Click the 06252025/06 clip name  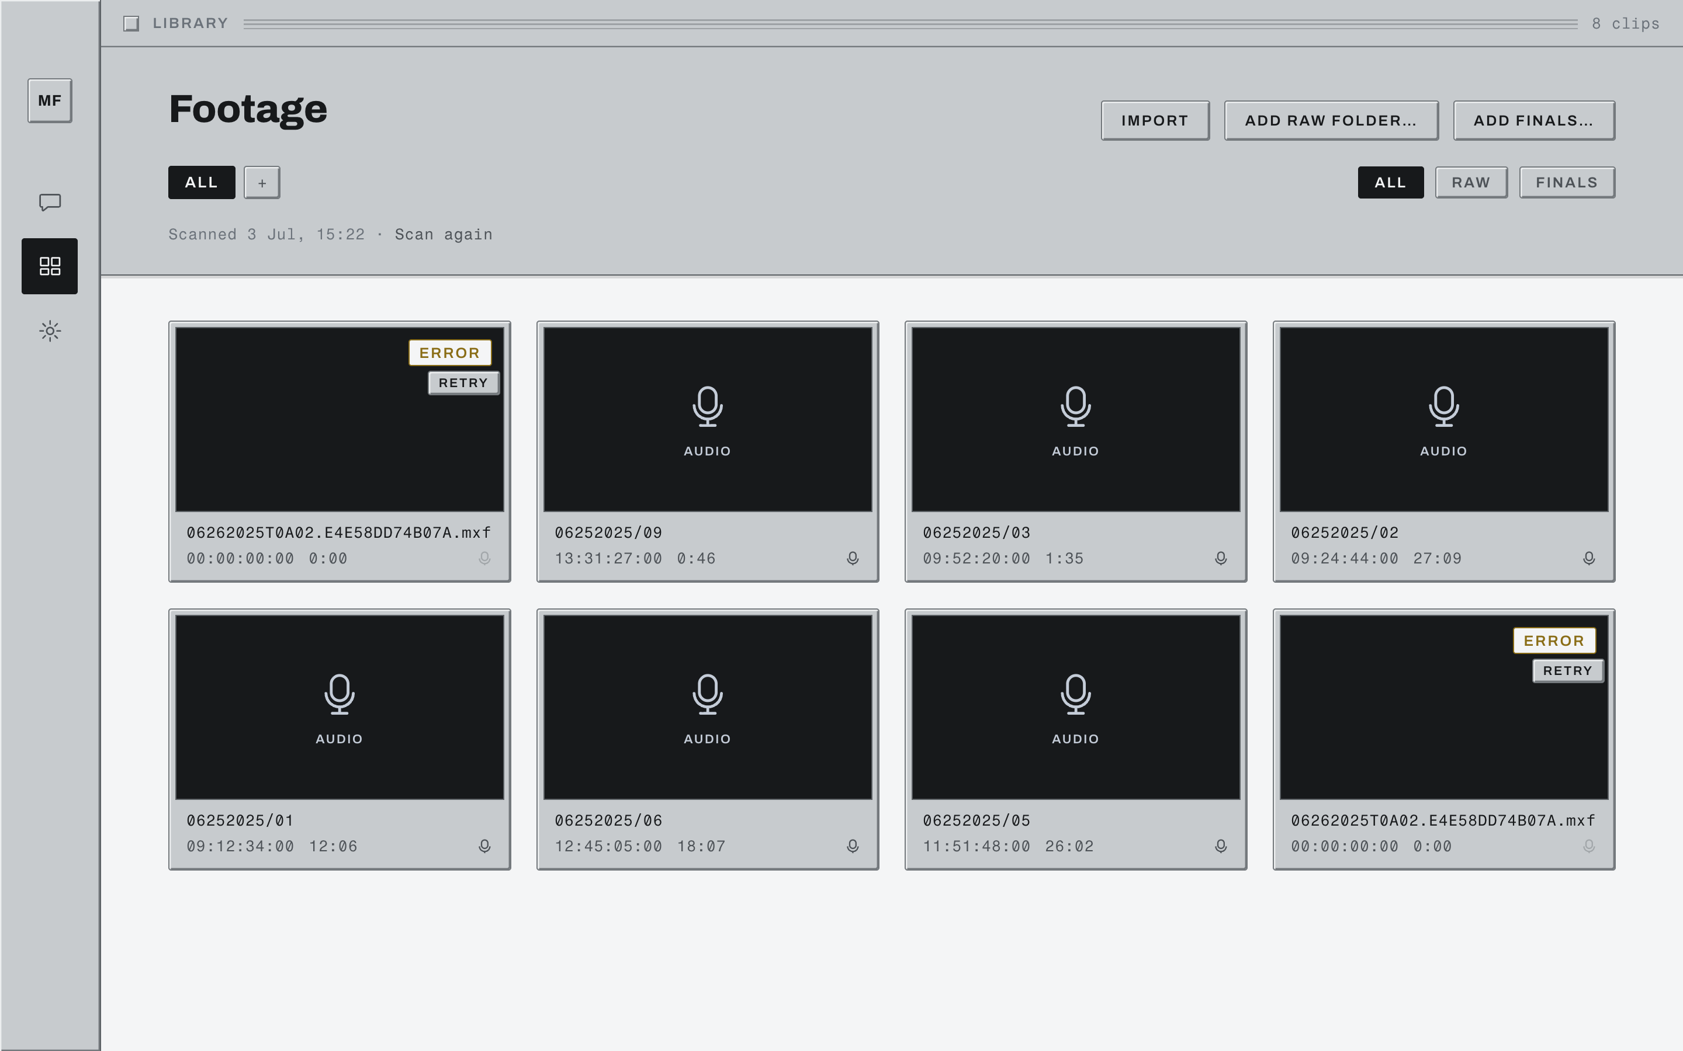(x=608, y=821)
